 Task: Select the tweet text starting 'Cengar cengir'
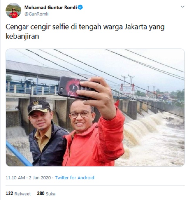pyautogui.click(x=85, y=32)
